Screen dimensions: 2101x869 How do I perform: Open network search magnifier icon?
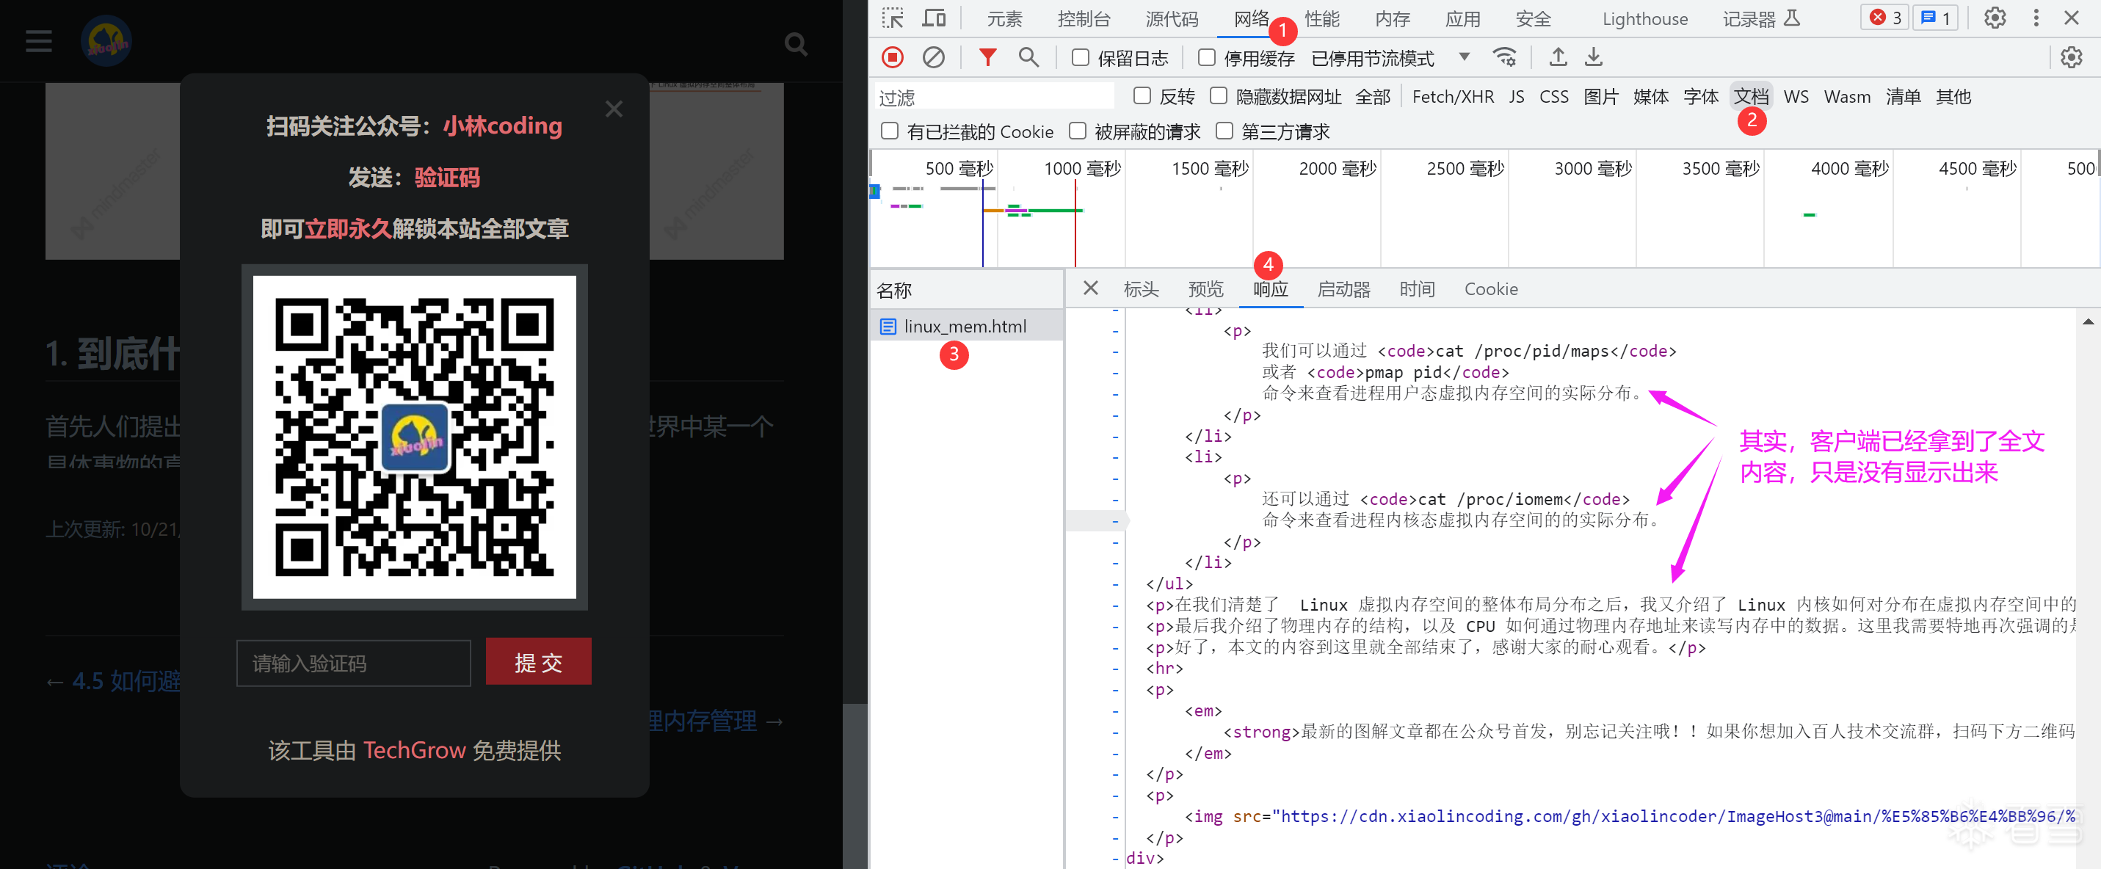coord(1028,57)
